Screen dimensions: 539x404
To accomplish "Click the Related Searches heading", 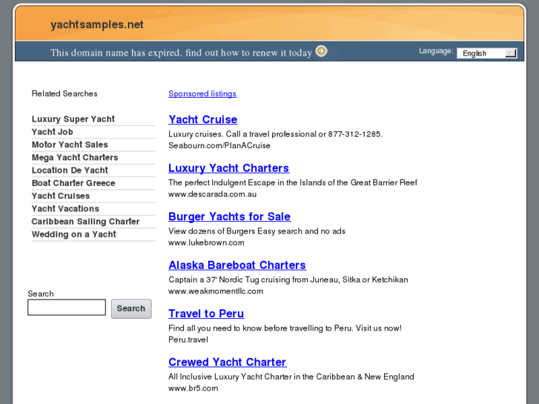I will click(65, 93).
